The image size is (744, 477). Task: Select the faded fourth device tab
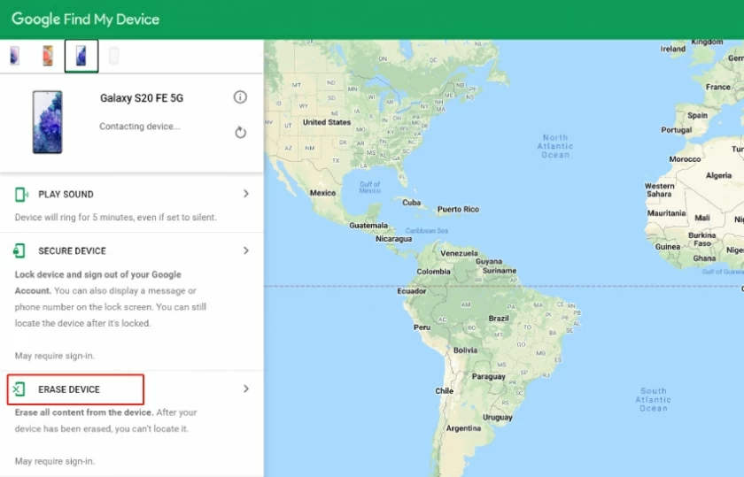114,56
